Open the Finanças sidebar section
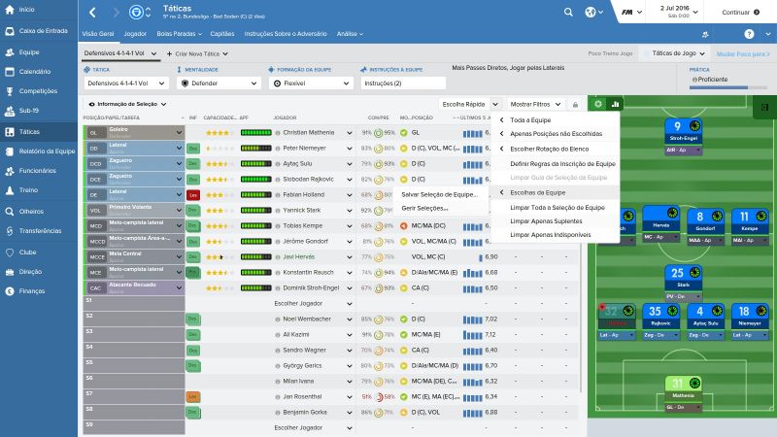The image size is (777, 437). tap(31, 290)
